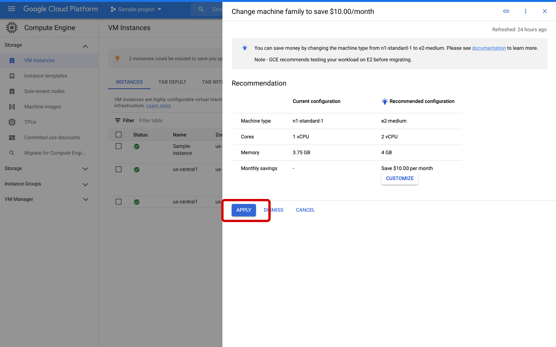Click the Google Cloud Platform logo
556x347 pixels.
[61, 9]
